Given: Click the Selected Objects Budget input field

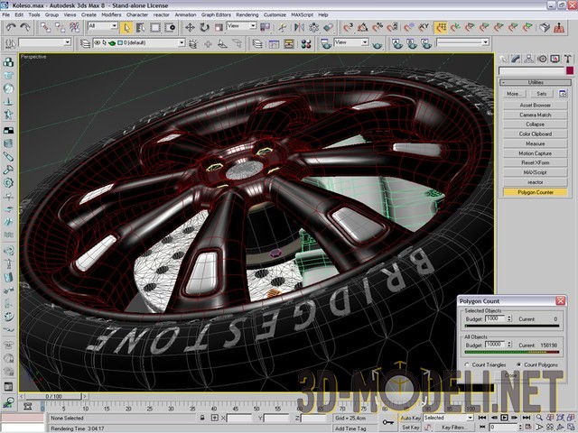Looking at the screenshot, I should [499, 318].
